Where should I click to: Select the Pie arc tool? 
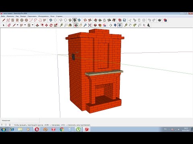[45, 20]
